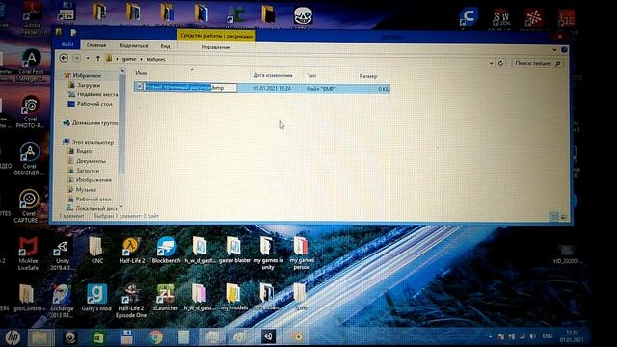Open the Главная ribbon tab
Viewport: 617px width, 347px height.
click(x=96, y=45)
